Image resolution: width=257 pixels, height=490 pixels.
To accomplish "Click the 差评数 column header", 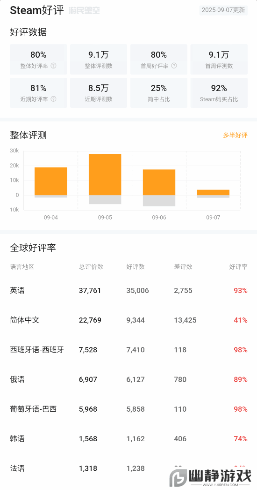I will point(183,267).
